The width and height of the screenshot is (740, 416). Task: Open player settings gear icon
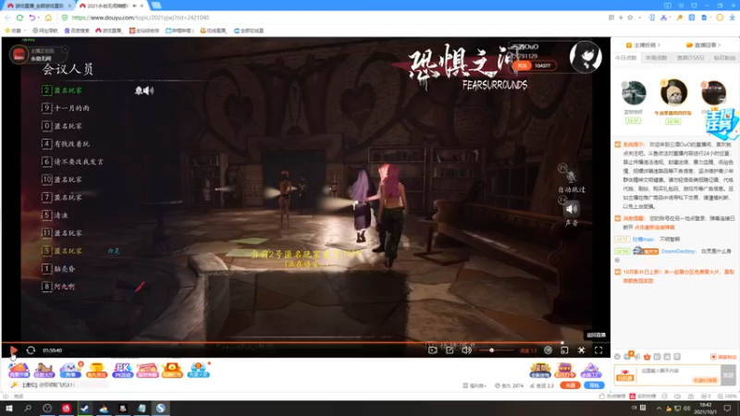[x=582, y=350]
